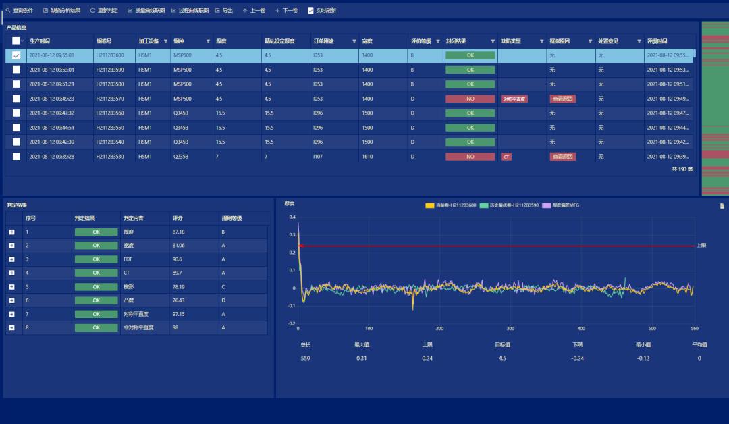Check the row for coil H211283570

(16, 99)
